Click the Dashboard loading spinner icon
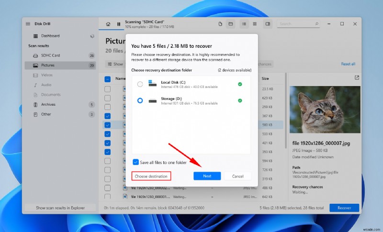Screen dimensions: 383x232 coord(92,36)
